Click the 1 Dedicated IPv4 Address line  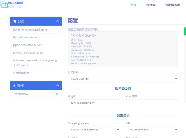click(85, 57)
